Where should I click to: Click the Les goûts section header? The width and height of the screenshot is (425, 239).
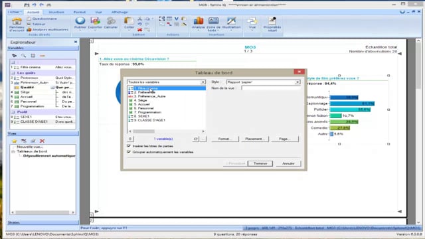(x=42, y=73)
